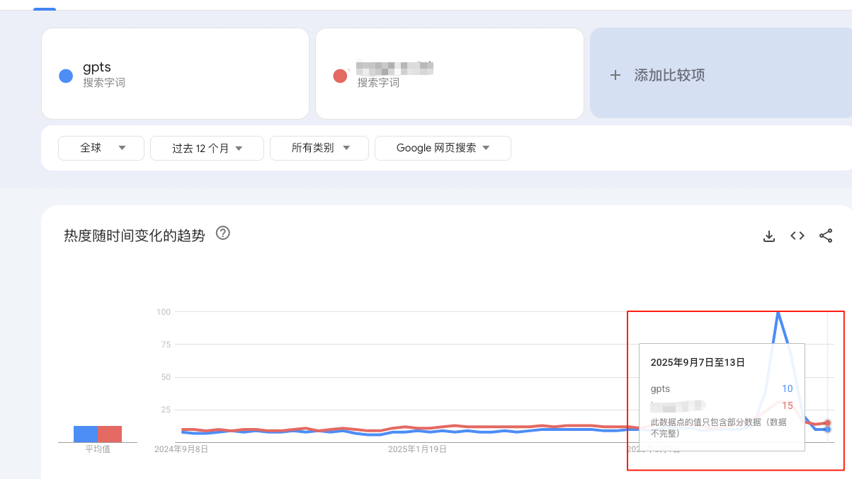The image size is (852, 479).
Task: Click the peak of the blue line
Action: click(778, 312)
